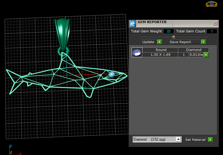Image resolution: width=223 pixels, height=155 pixels.
Task: Click the 1.30 X 1.69 size cell
Action: (160, 55)
